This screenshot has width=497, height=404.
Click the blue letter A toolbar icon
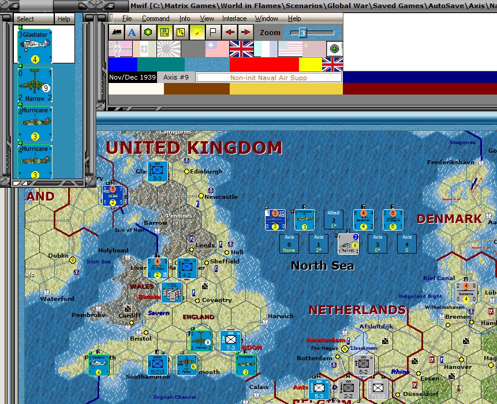point(132,32)
